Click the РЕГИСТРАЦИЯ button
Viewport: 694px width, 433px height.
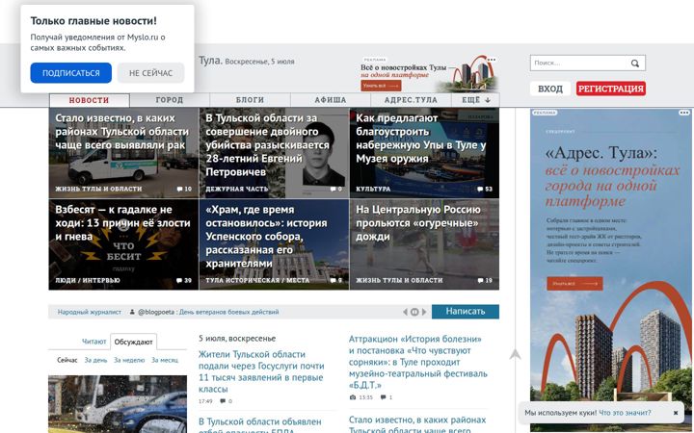pos(611,89)
